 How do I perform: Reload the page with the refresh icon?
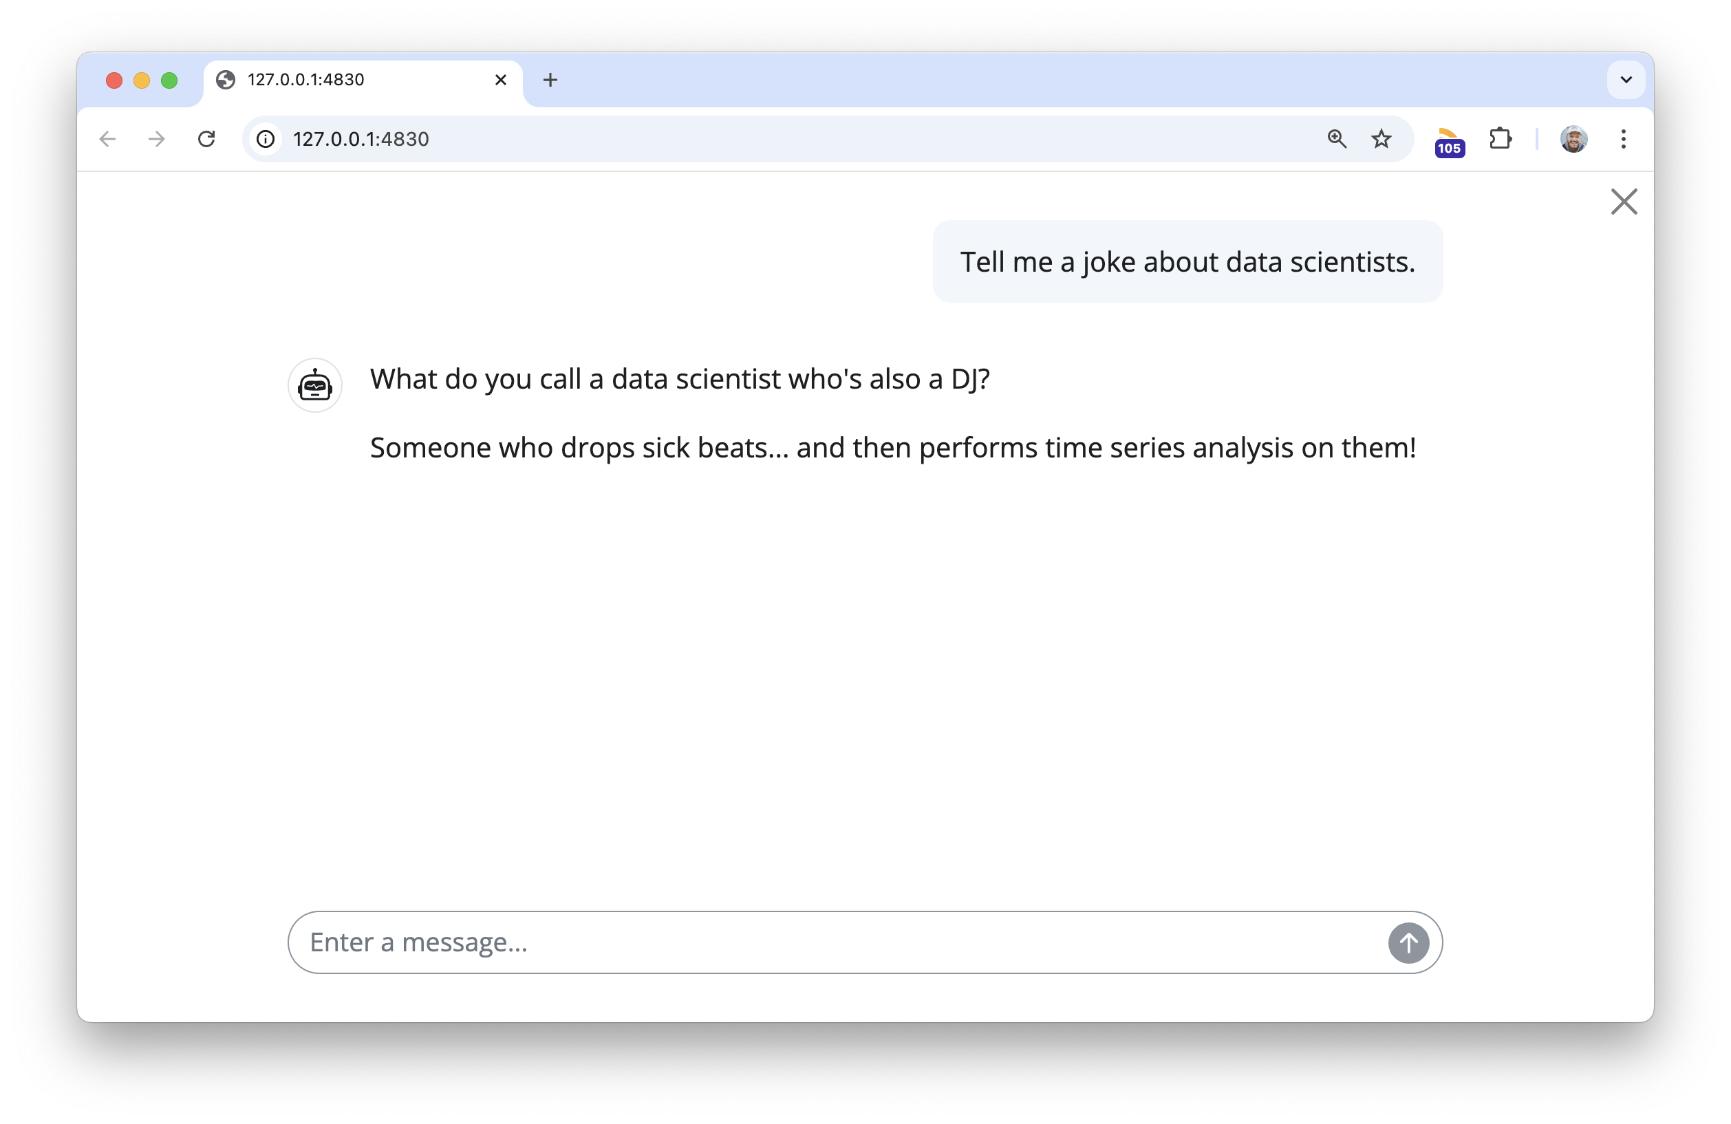[x=206, y=139]
